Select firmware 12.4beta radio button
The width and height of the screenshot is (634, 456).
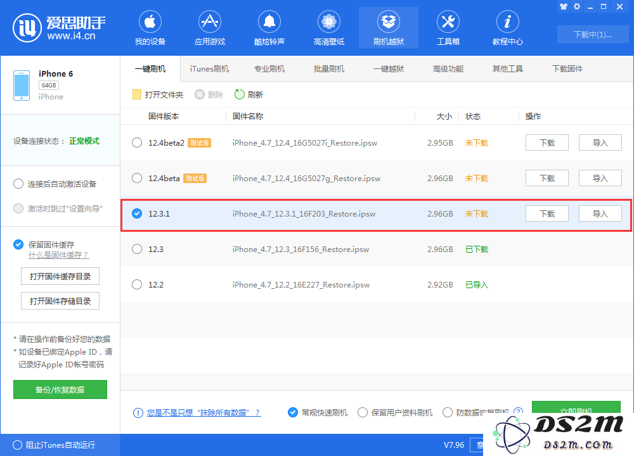(x=137, y=178)
